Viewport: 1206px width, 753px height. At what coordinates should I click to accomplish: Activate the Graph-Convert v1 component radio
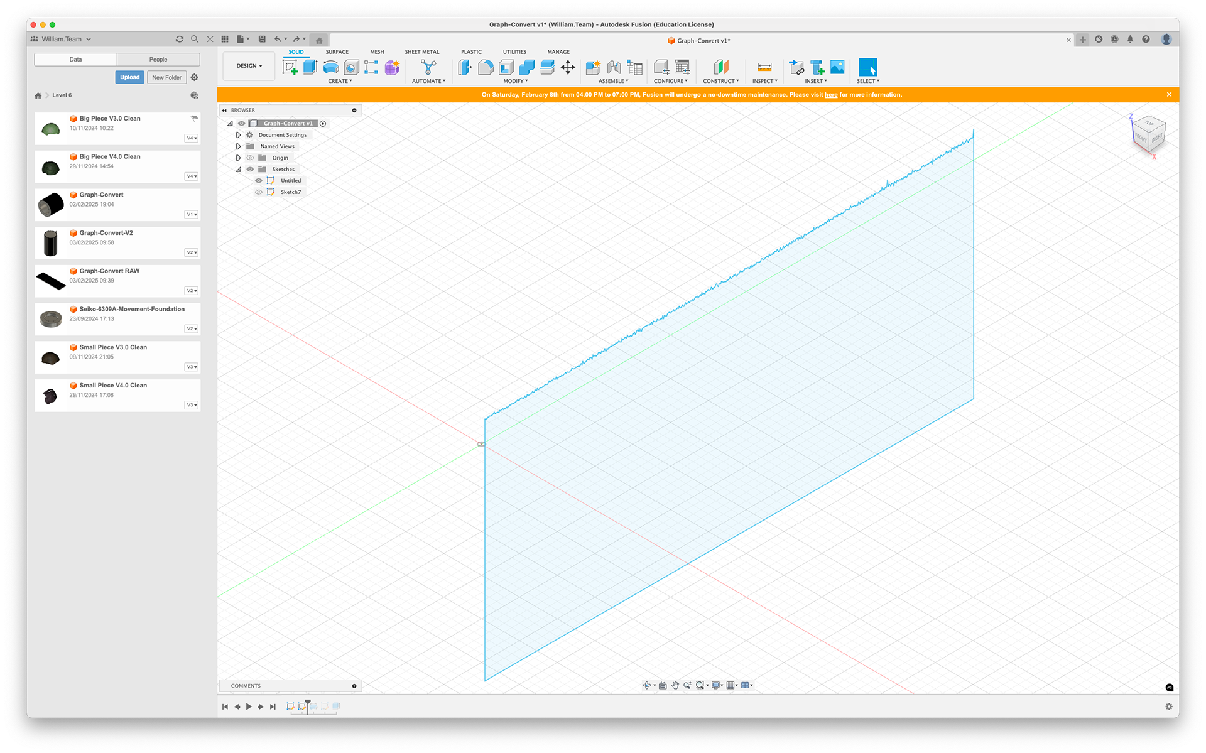click(x=323, y=124)
